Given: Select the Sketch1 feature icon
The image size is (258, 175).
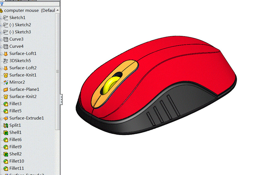Looking at the screenshot, I should (6, 17).
